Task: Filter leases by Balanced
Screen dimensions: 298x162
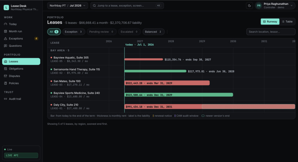Action: coord(153,32)
